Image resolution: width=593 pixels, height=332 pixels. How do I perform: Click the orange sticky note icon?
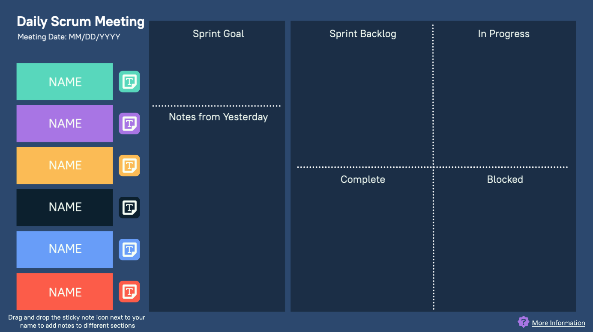[129, 166]
